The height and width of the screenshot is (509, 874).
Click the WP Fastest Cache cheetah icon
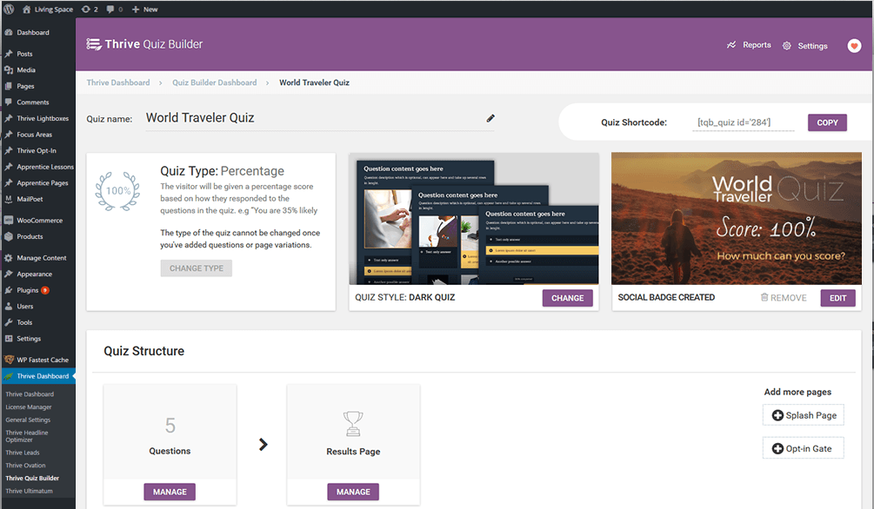pyautogui.click(x=9, y=360)
